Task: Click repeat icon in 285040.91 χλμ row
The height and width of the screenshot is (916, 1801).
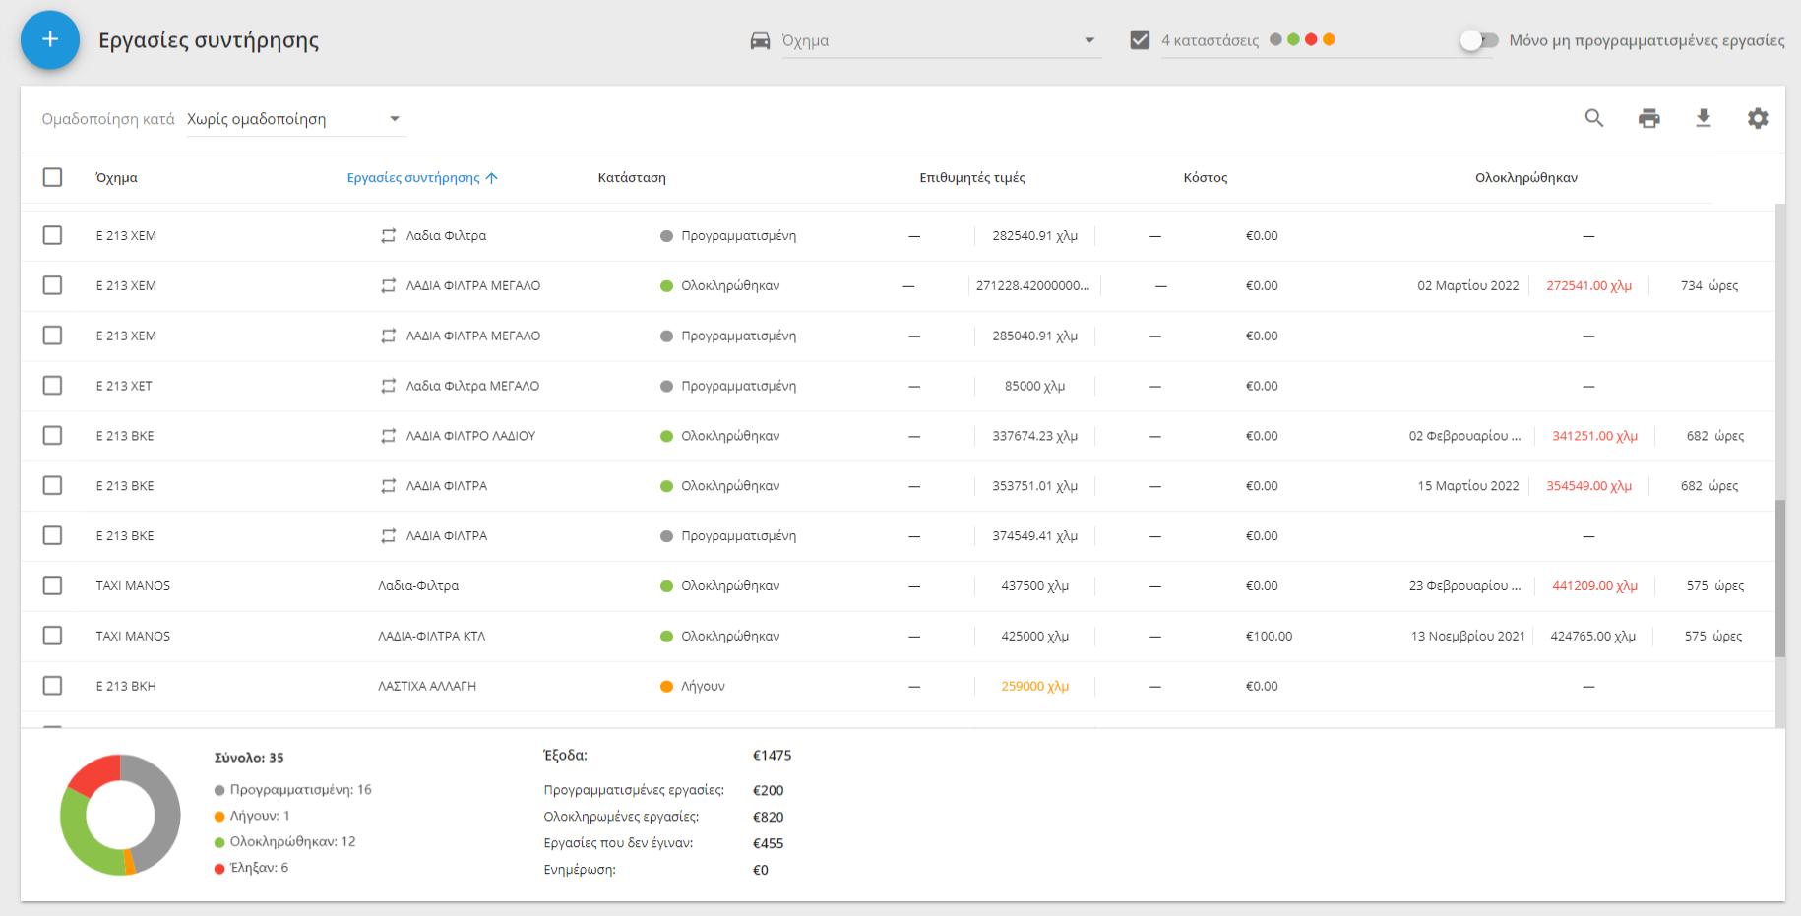Action: 389,336
